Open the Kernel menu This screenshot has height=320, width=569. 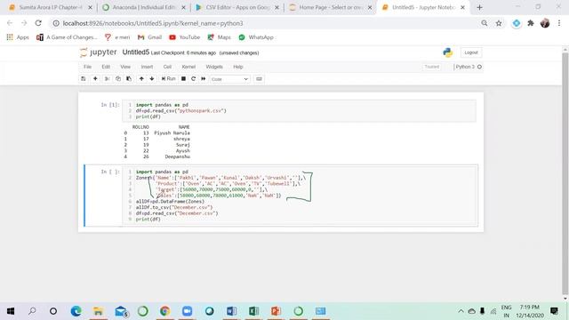coord(188,67)
